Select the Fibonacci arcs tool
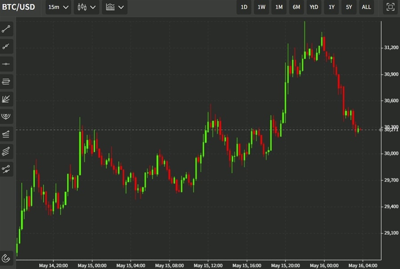The image size is (400, 269). pos(6,116)
